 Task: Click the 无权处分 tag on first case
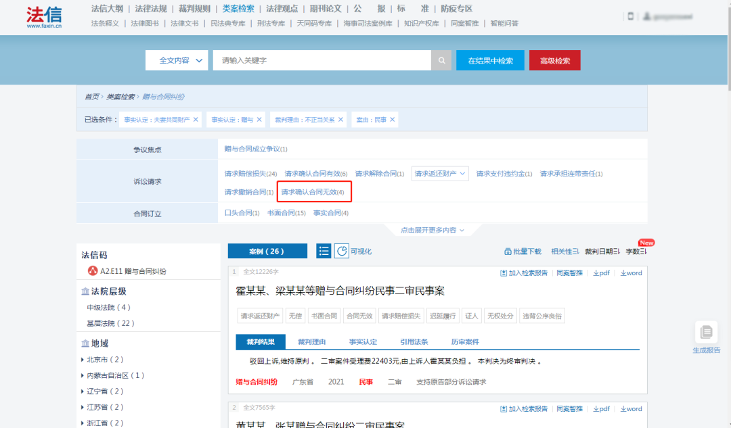pos(500,316)
